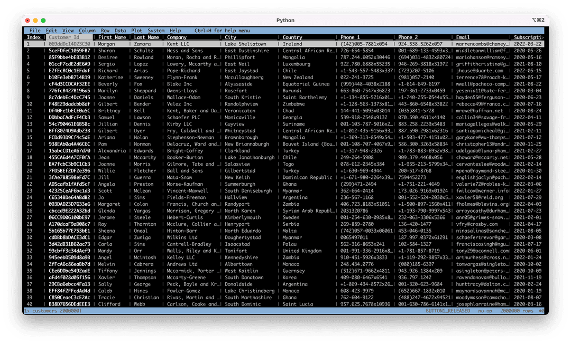The height and width of the screenshot is (344, 571).
Task: Select the Subscription column header
Action: (x=528, y=37)
